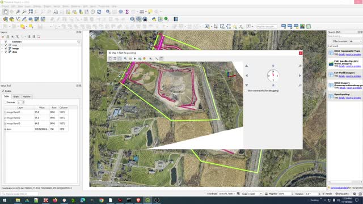Toggle visibility of image layer

point(6,49)
